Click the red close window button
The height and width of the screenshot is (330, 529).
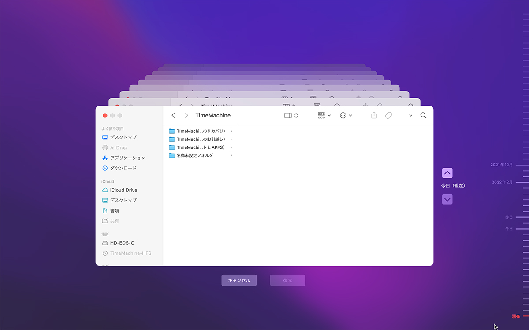point(105,115)
